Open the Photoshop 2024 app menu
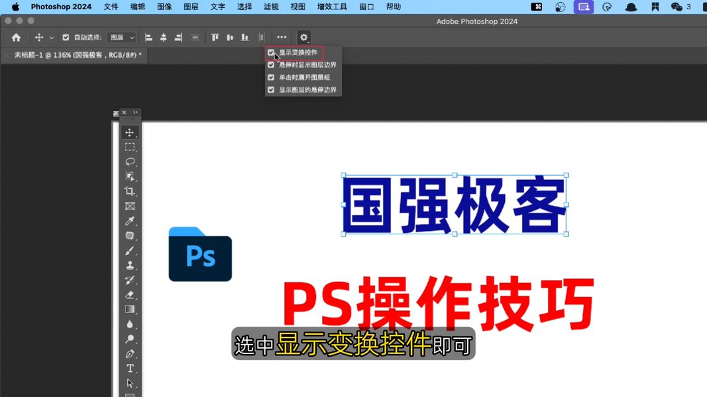The width and height of the screenshot is (707, 397). pyautogui.click(x=61, y=7)
